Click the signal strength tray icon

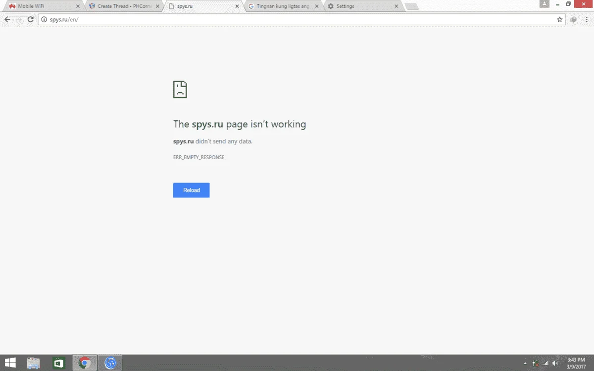tap(545, 364)
